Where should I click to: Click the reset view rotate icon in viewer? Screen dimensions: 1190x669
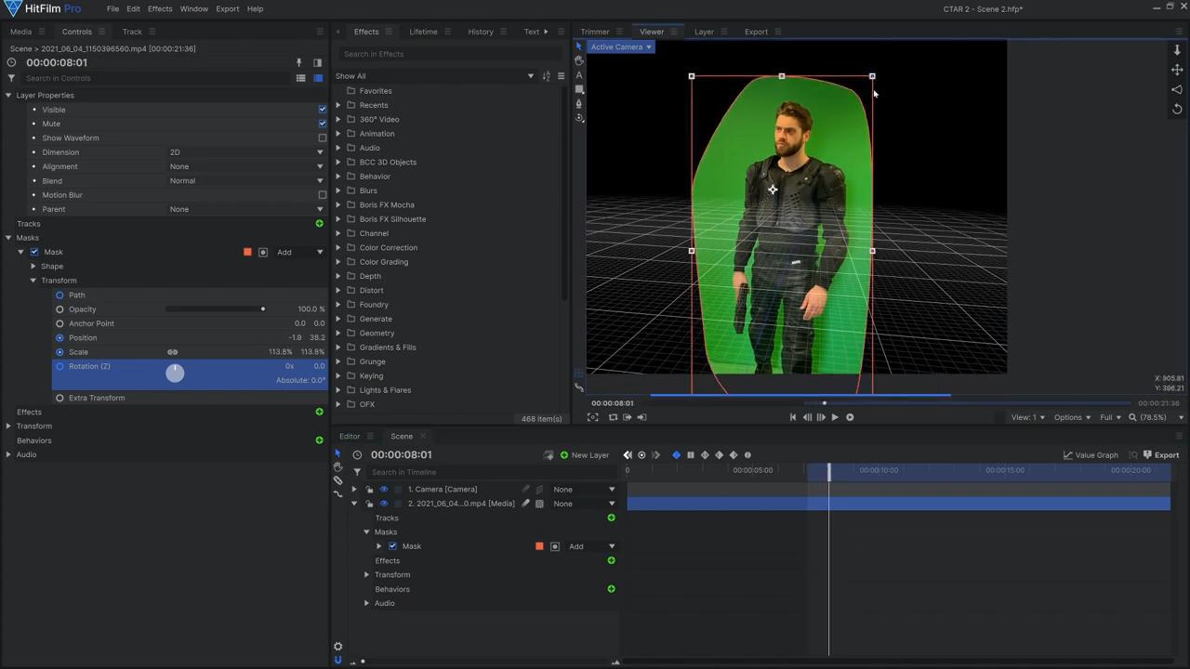pyautogui.click(x=1177, y=109)
